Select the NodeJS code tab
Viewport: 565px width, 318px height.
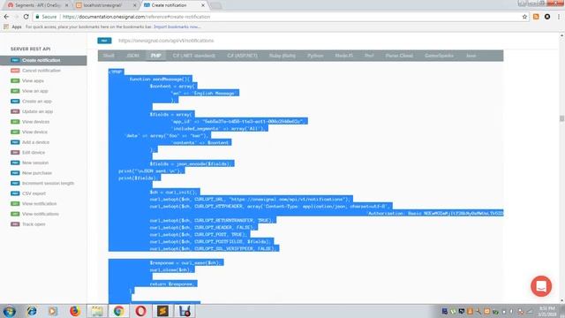pyautogui.click(x=343, y=56)
